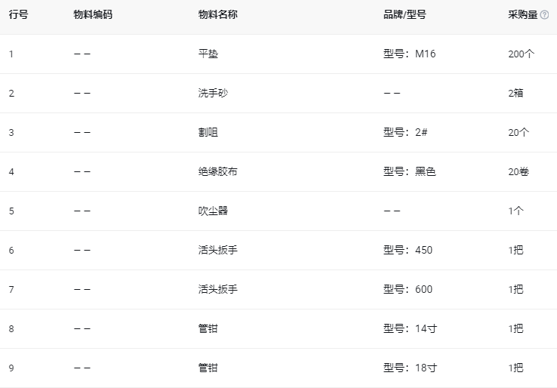Select the 吹尘器 material name
Viewport: 557px width, 388px height.
(213, 211)
